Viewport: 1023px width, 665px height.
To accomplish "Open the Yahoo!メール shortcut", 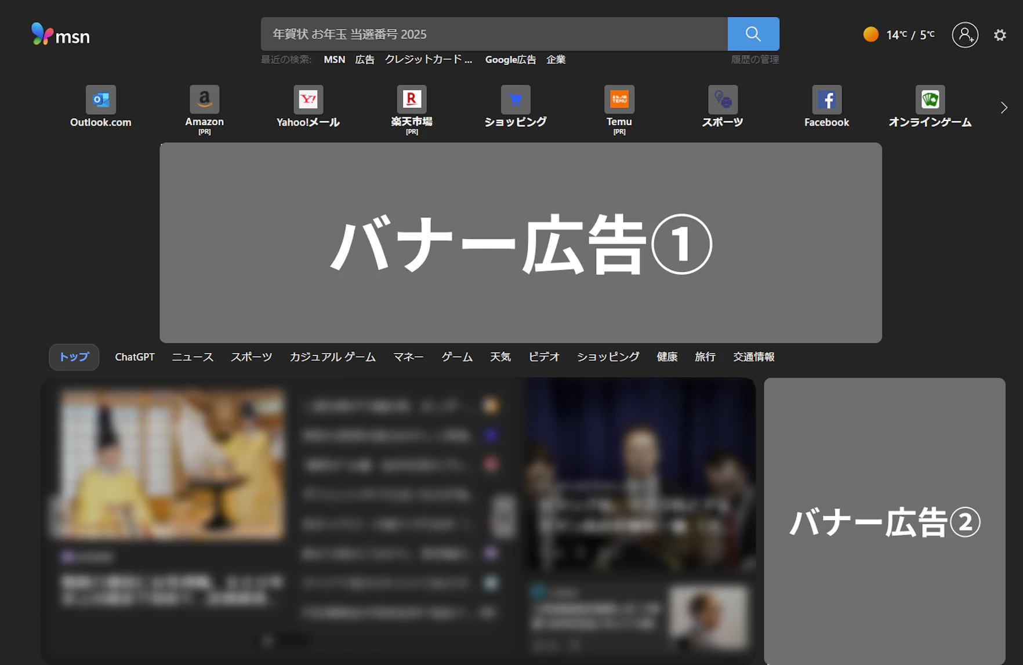I will tap(308, 107).
